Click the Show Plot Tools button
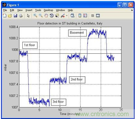This screenshot has height=119, width=135. coord(98,16)
